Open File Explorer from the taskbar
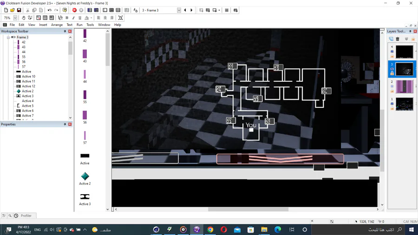 pyautogui.click(x=264, y=229)
